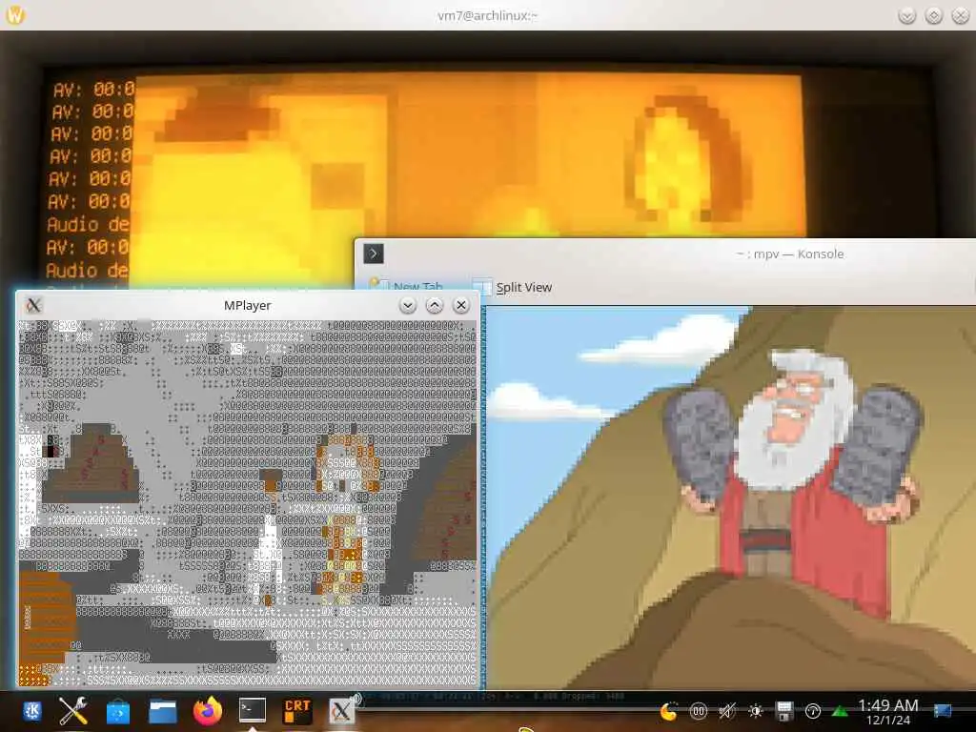
Task: Click the show desktop button on panel
Action: pos(943,711)
